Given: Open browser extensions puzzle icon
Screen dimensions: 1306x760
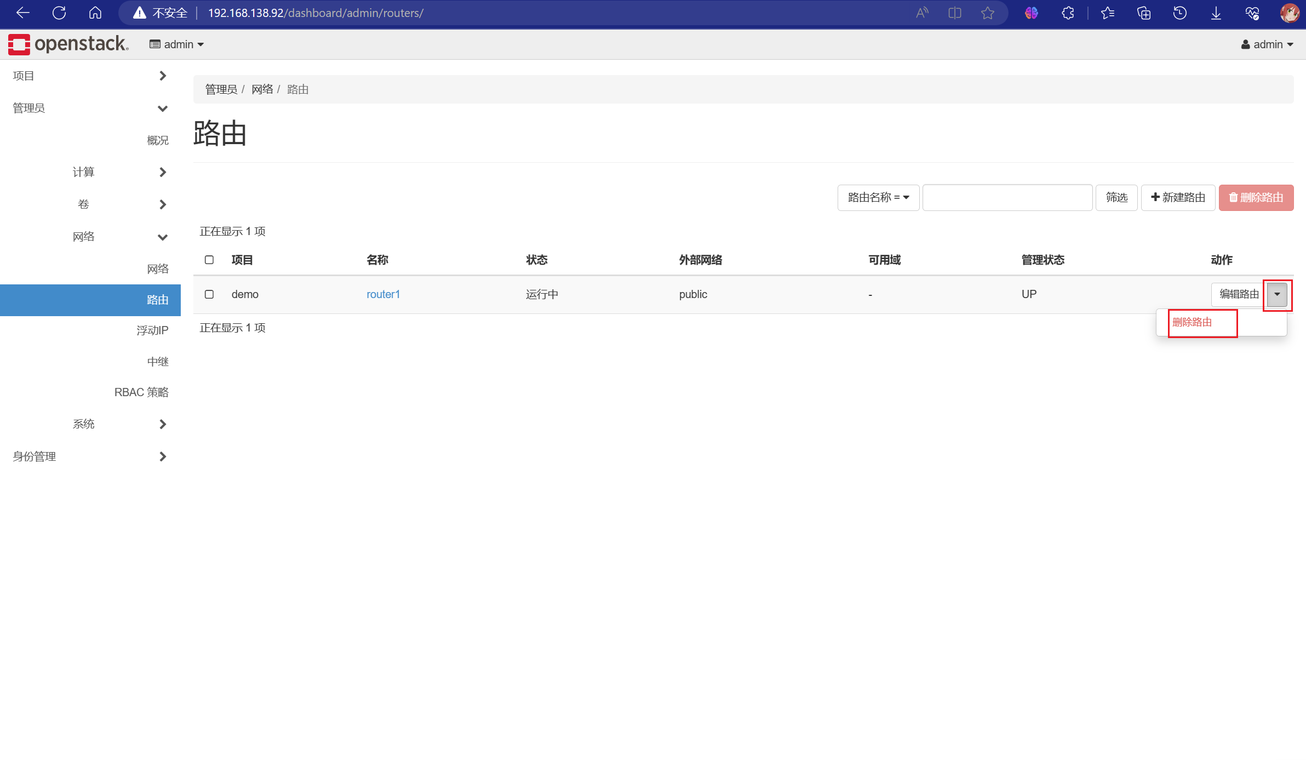Looking at the screenshot, I should tap(1068, 13).
